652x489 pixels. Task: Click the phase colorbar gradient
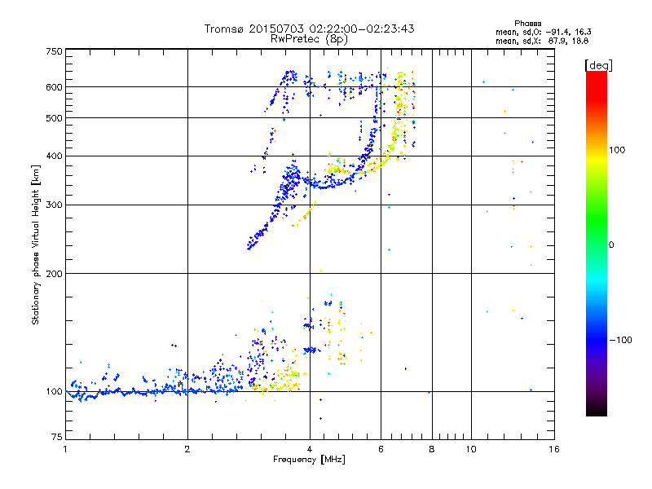pos(597,243)
